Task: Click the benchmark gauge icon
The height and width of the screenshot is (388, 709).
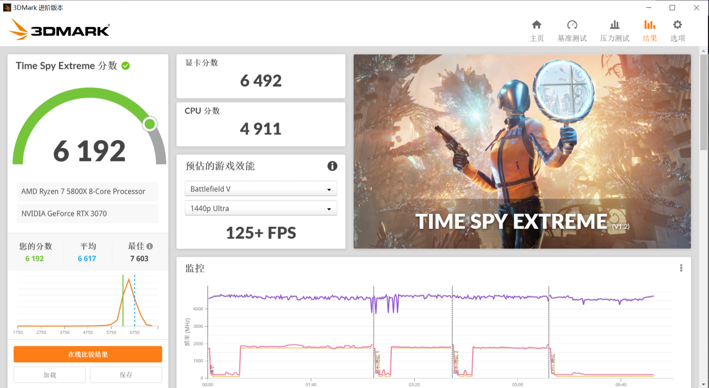Action: click(x=572, y=25)
